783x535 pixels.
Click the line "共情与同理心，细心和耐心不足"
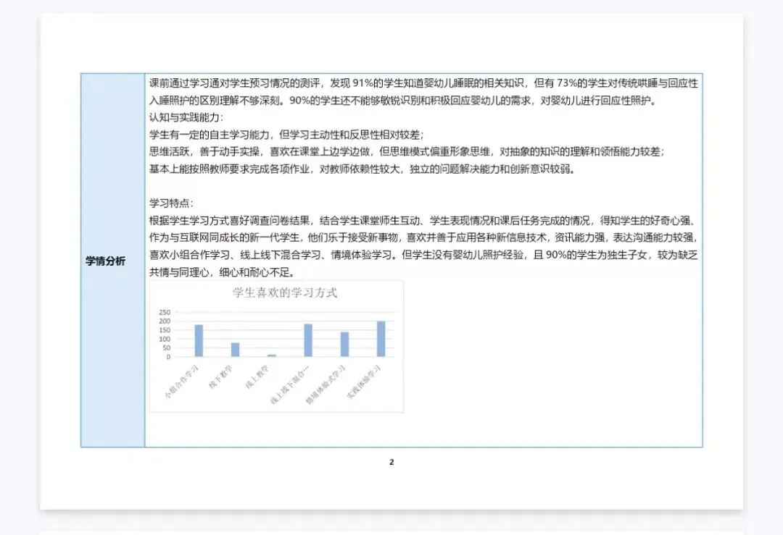[223, 272]
